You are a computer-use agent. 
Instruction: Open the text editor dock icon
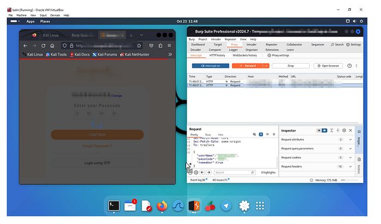pos(146,206)
